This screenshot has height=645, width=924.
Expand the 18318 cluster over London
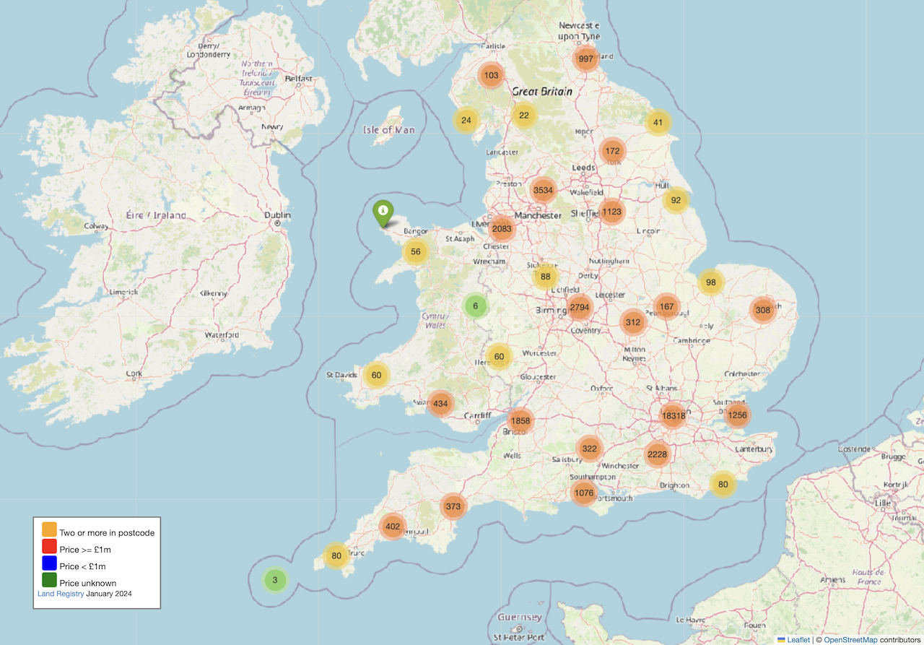click(x=673, y=415)
